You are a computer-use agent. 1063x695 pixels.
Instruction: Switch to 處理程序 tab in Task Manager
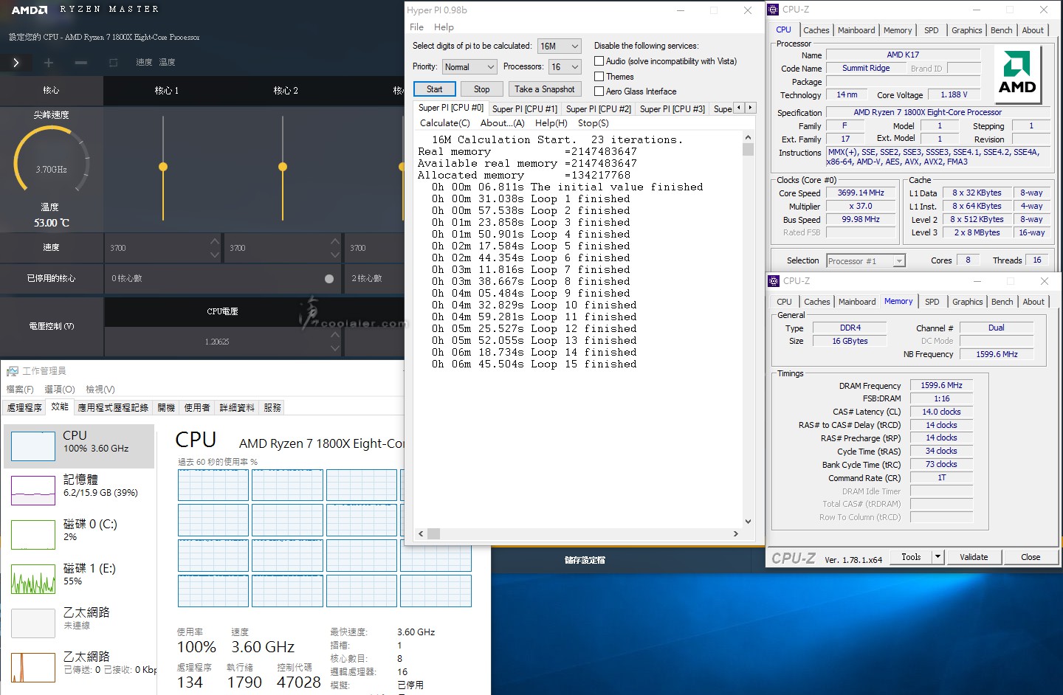tap(24, 408)
